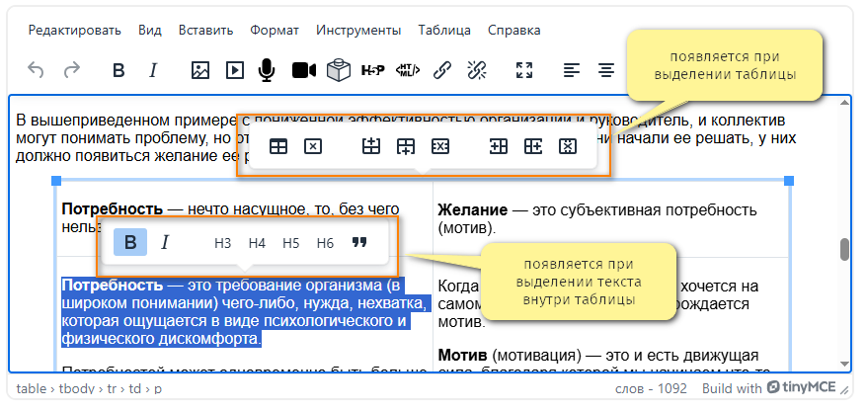
Task: Record audio using the microphone icon
Action: coord(267,70)
